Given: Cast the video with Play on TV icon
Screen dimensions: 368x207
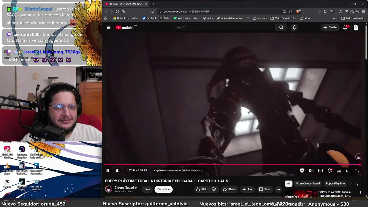Looking at the screenshot, I should coord(348,170).
